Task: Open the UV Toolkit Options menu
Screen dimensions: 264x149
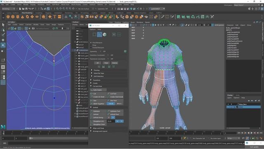Action: [92, 29]
